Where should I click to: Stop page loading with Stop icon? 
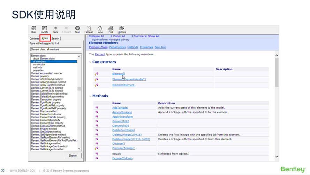pos(77,30)
